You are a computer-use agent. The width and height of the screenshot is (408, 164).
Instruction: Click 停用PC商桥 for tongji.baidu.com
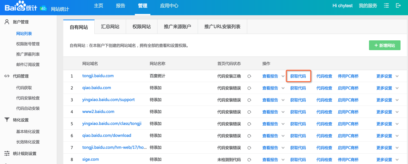click(x=348, y=77)
